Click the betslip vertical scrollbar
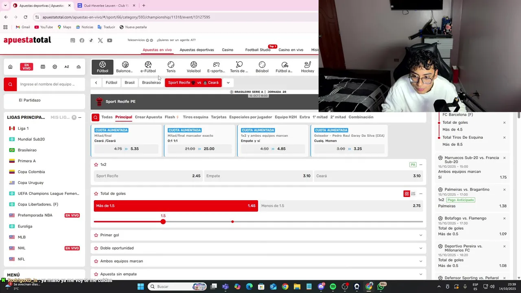The width and height of the screenshot is (521, 293). [x=519, y=115]
